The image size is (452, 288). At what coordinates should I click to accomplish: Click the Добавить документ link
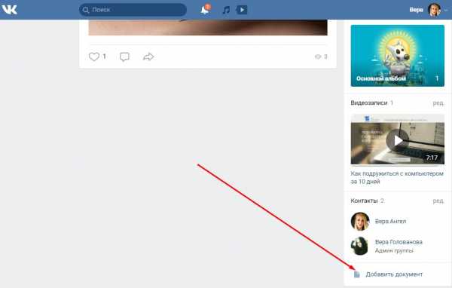tap(394, 274)
